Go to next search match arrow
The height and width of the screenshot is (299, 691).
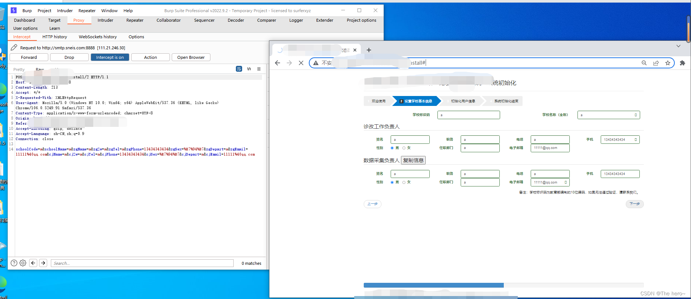click(43, 263)
